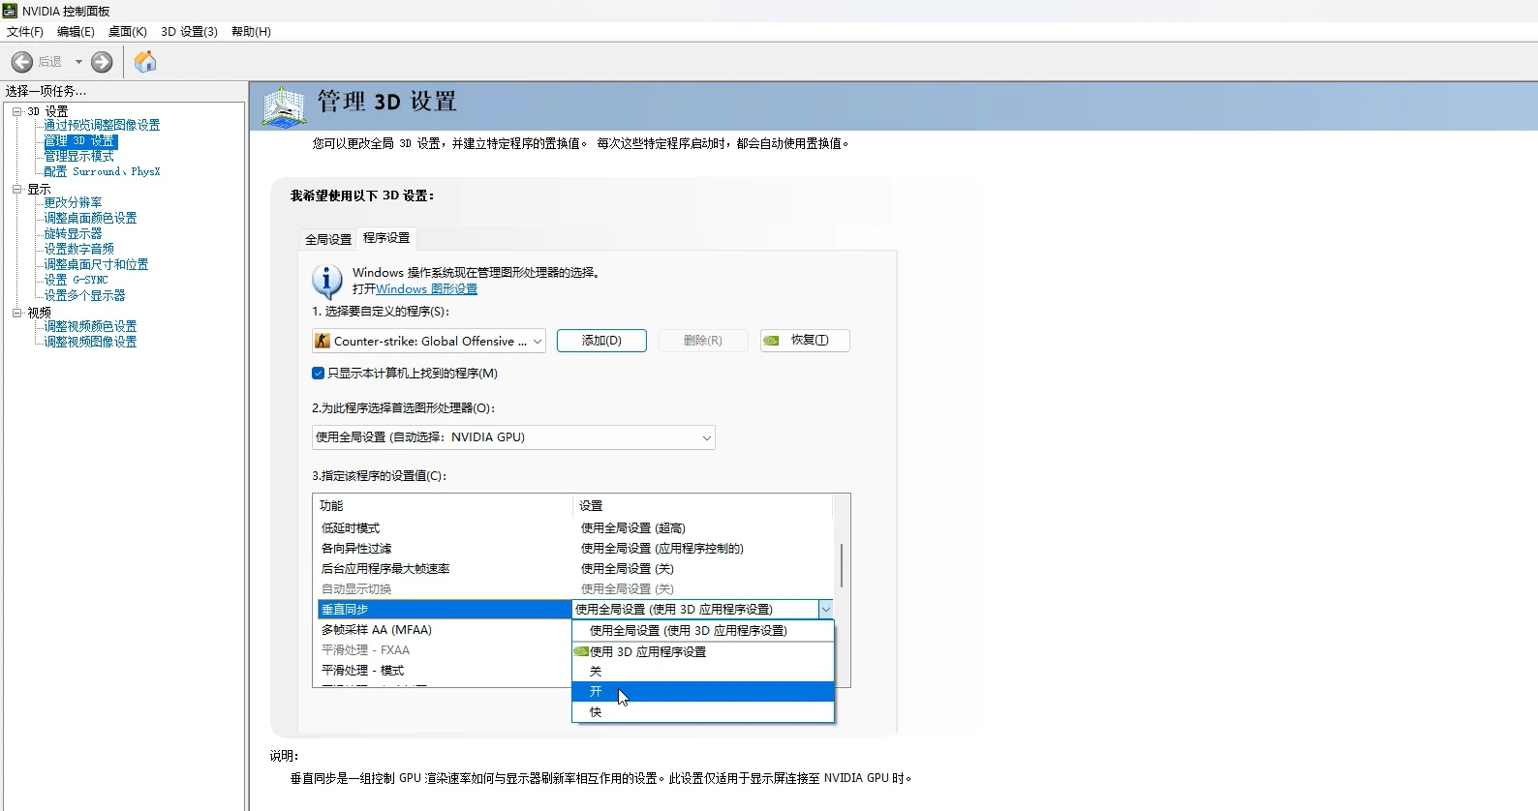1538x811 pixels.
Task: Open the 桌面(K) menu
Action: coord(128,32)
